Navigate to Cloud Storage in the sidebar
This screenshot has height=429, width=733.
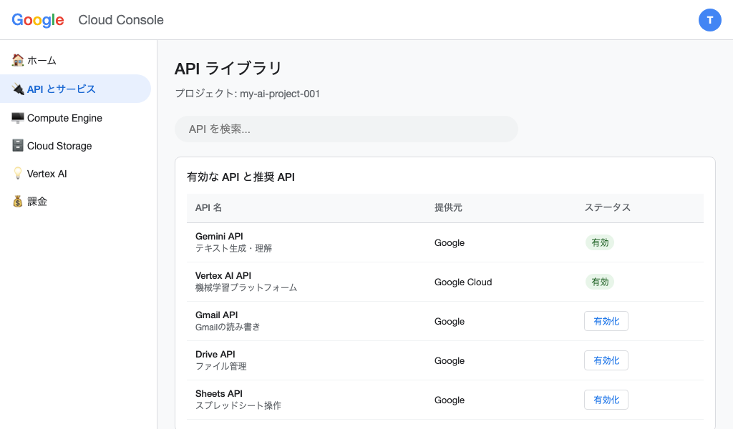tap(59, 145)
